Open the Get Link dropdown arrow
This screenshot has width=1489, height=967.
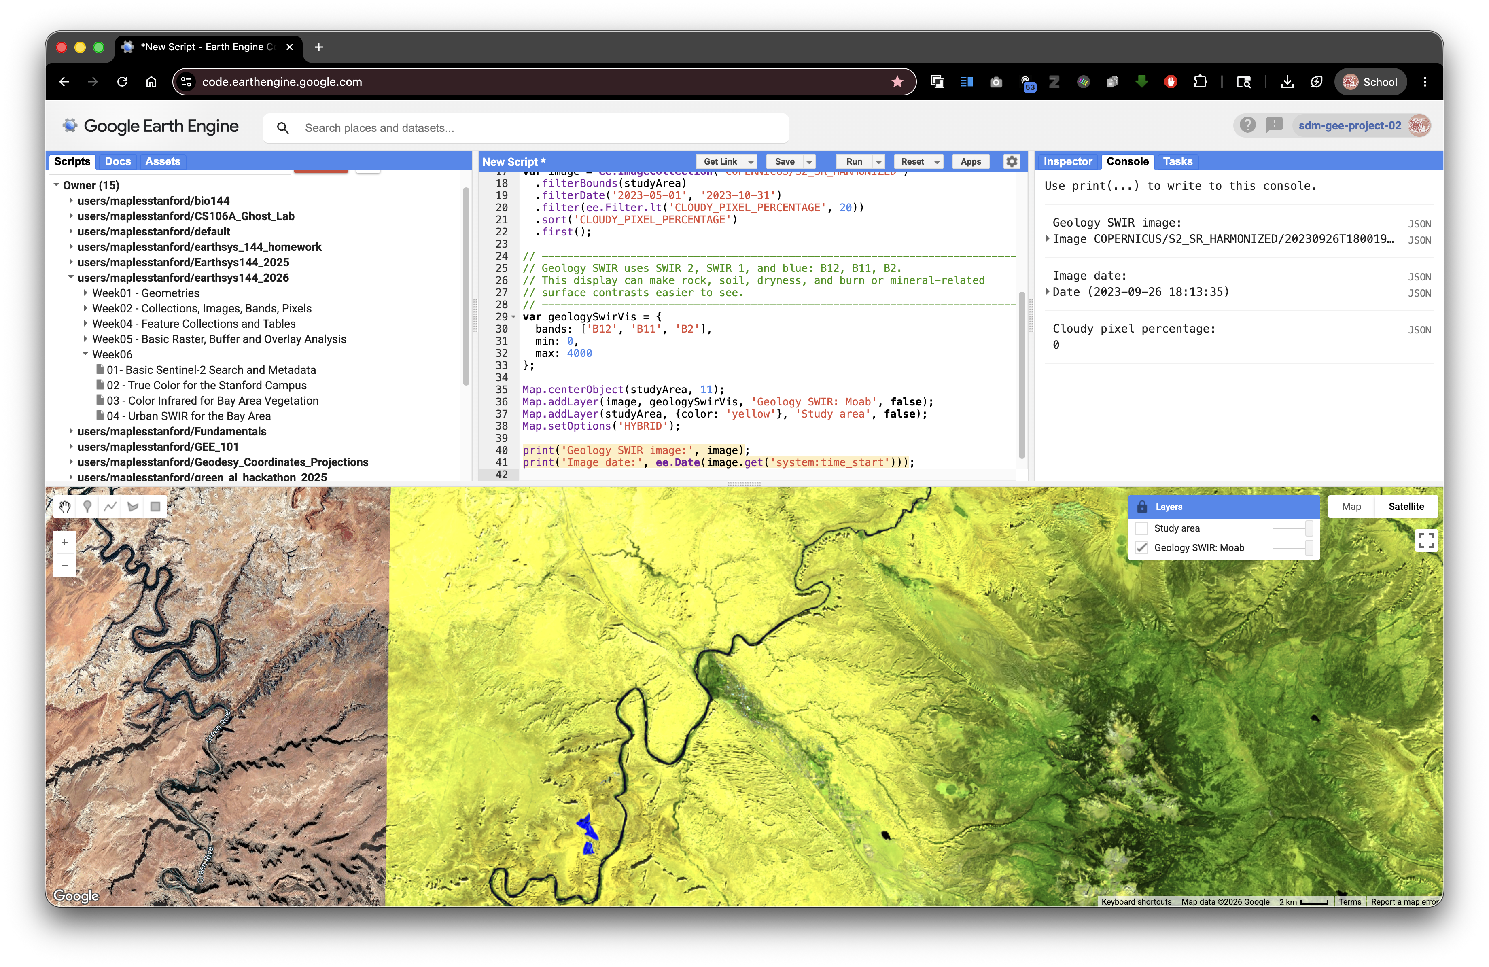tap(751, 161)
